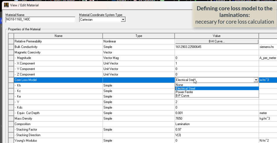The width and height of the screenshot is (277, 143).
Task: Select B-P Curve core loss option
Action: 182,95
